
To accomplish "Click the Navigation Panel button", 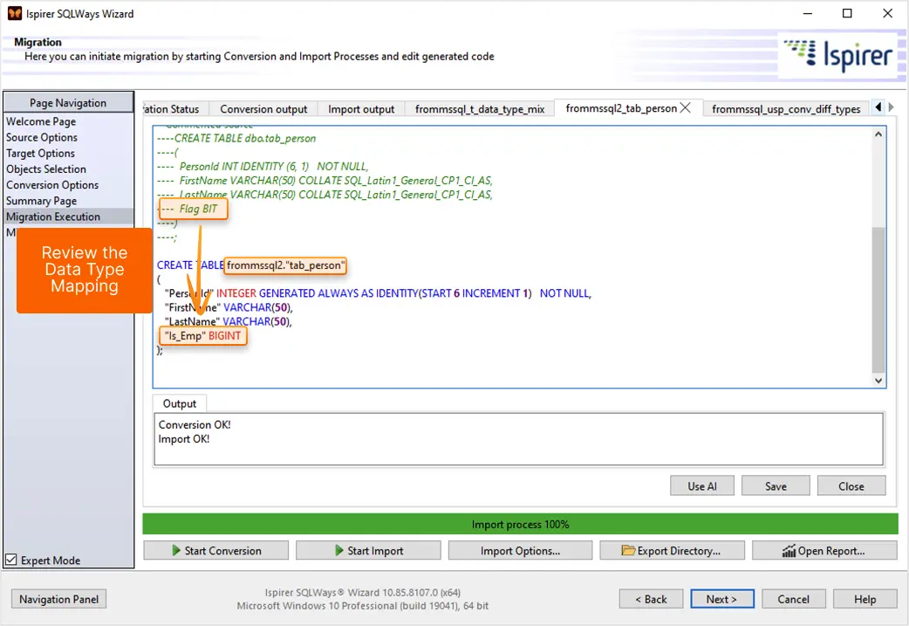I will [58, 599].
